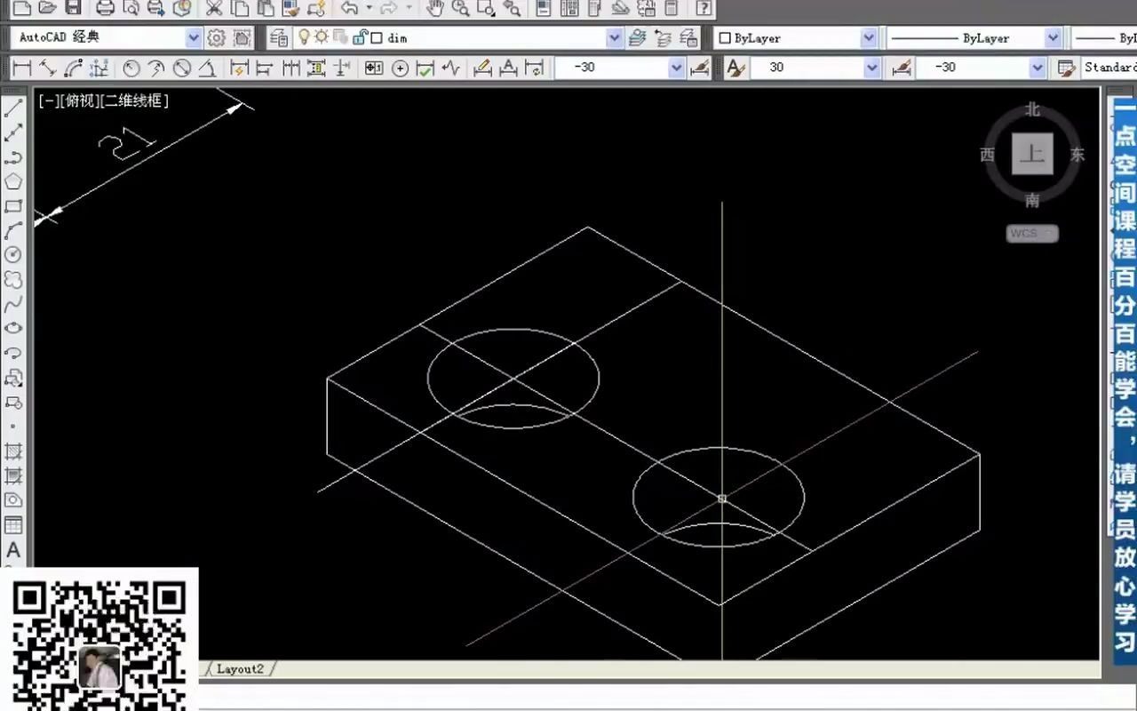Open the -30 dimension style dropdown

point(677,68)
